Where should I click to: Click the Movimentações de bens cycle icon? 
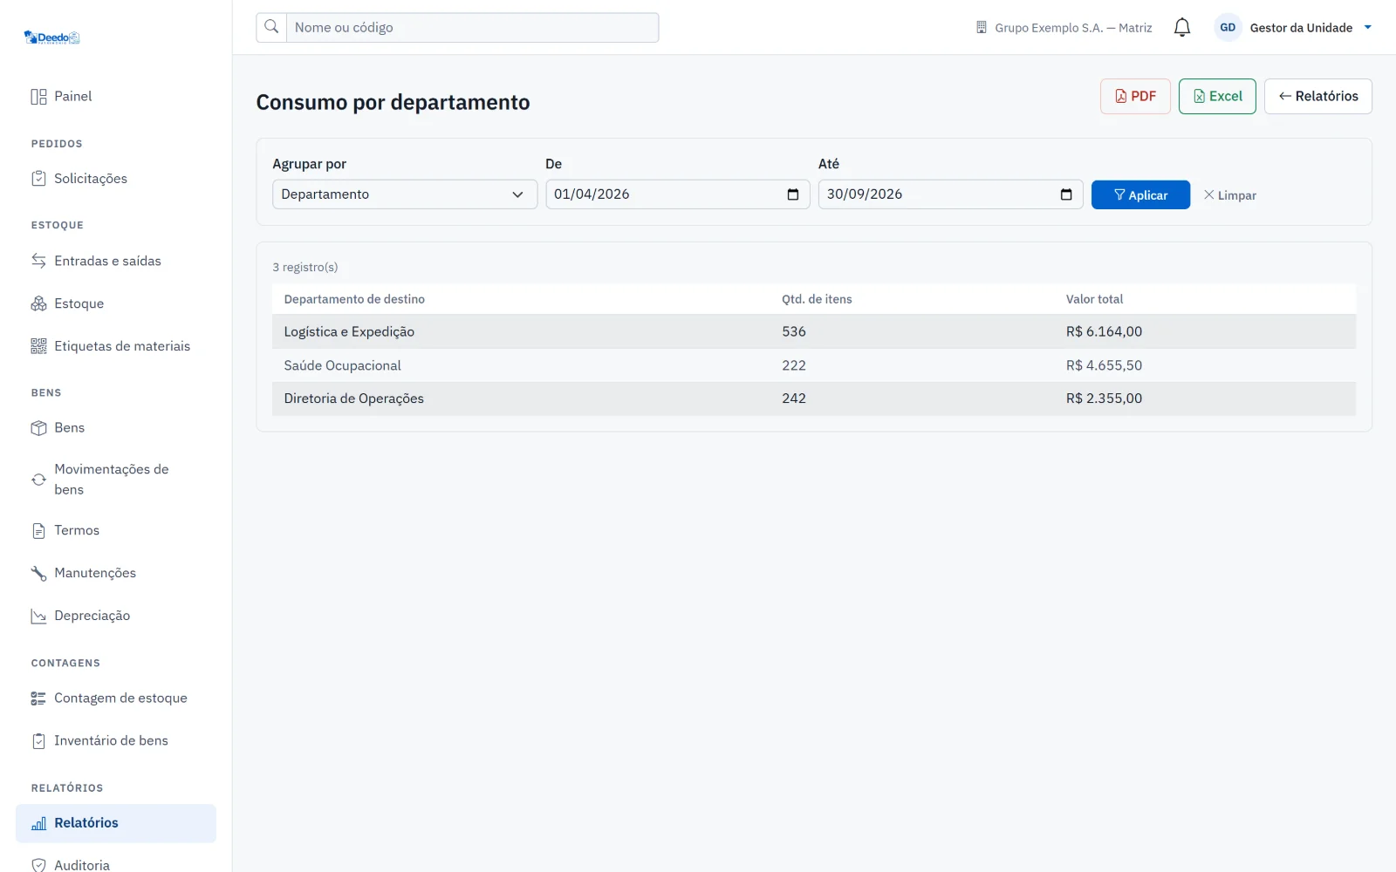(x=38, y=480)
